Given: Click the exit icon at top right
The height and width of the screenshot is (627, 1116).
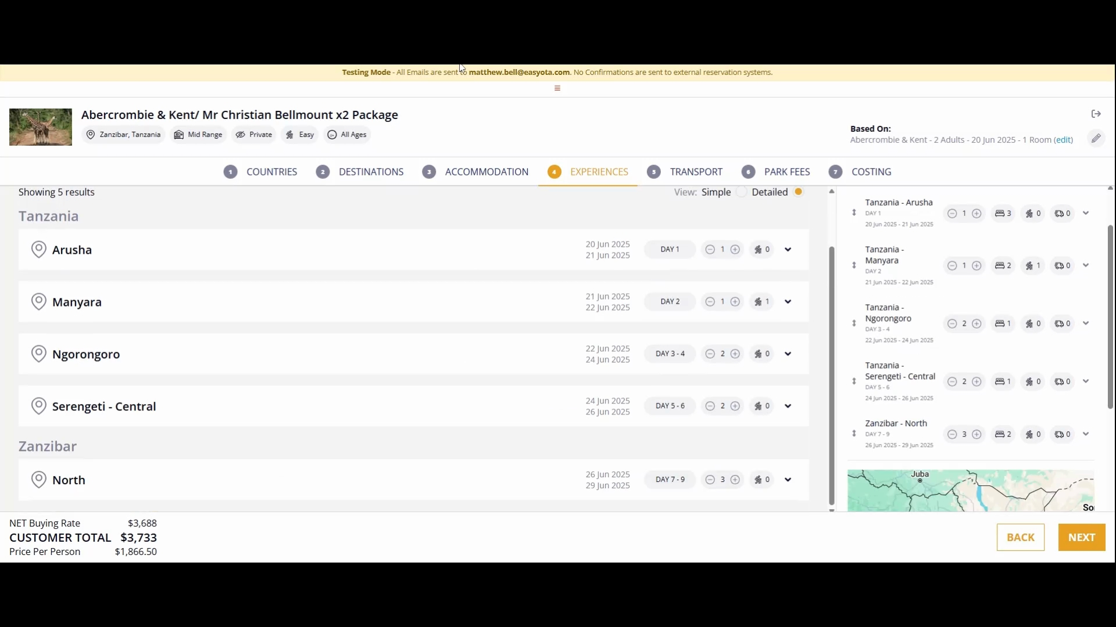Looking at the screenshot, I should [1096, 114].
